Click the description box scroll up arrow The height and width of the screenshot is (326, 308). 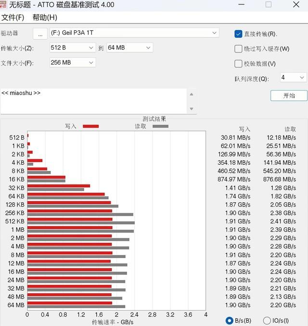192,94
